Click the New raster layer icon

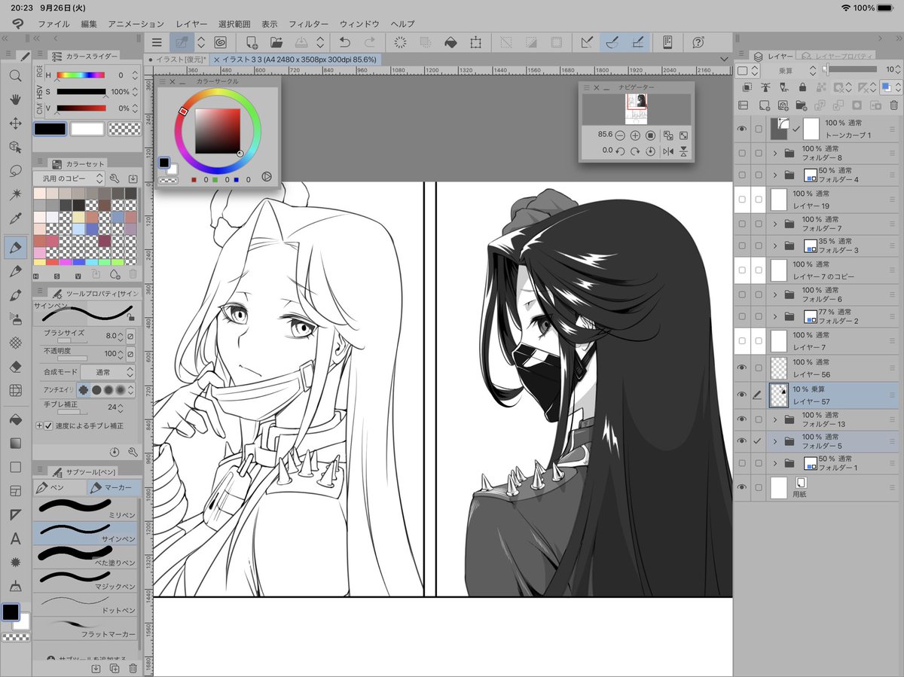pos(765,105)
